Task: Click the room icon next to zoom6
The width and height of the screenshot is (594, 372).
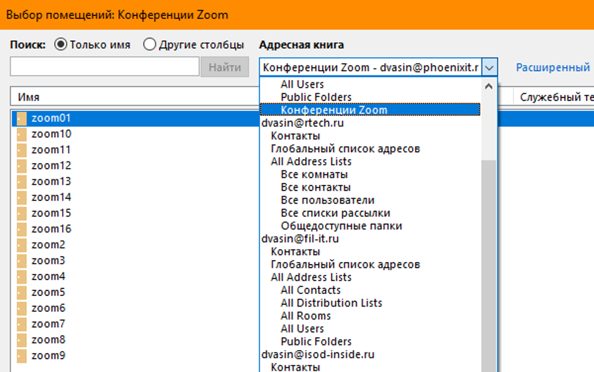Action: coord(22,308)
